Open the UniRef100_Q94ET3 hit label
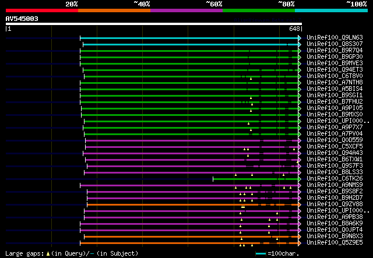Viewport: 373px width, 258px height. 335,70
